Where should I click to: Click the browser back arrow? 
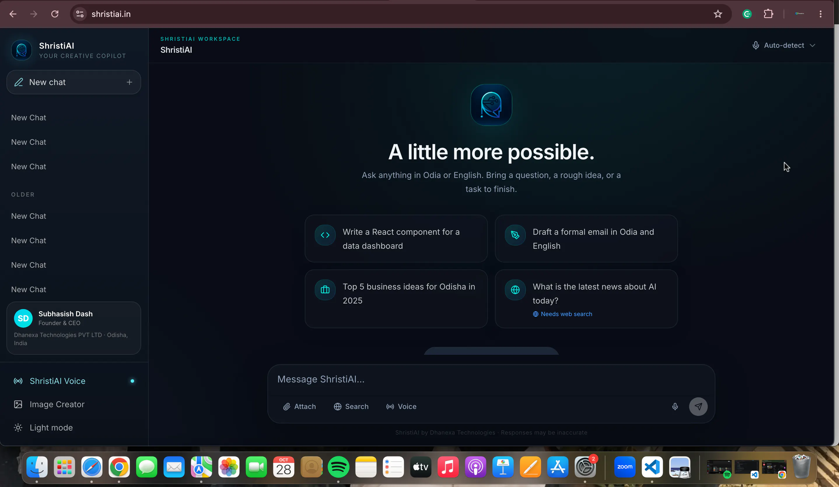(x=13, y=14)
